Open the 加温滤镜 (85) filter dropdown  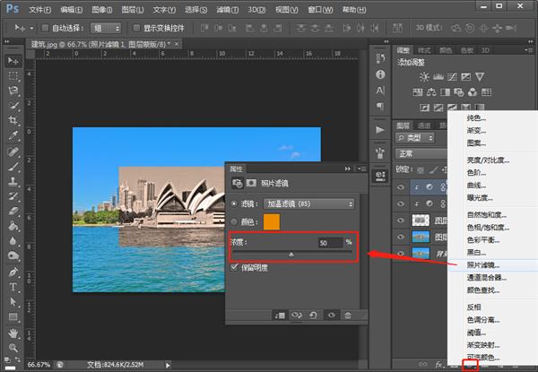pos(308,203)
